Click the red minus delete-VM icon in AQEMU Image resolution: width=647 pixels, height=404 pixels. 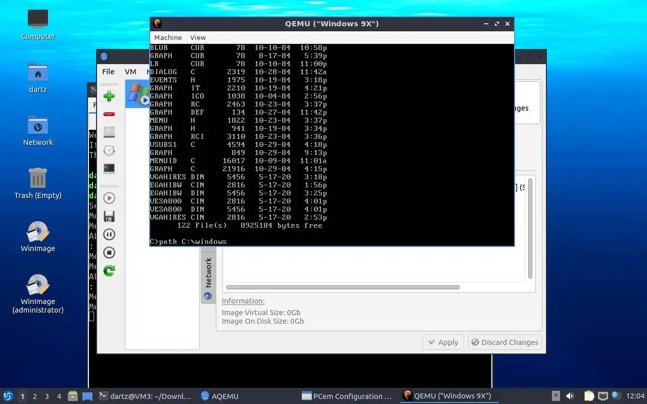[x=109, y=114]
